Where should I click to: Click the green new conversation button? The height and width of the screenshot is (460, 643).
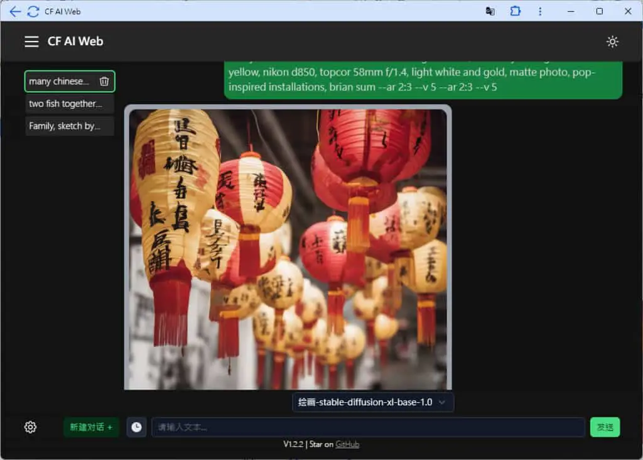click(x=91, y=427)
